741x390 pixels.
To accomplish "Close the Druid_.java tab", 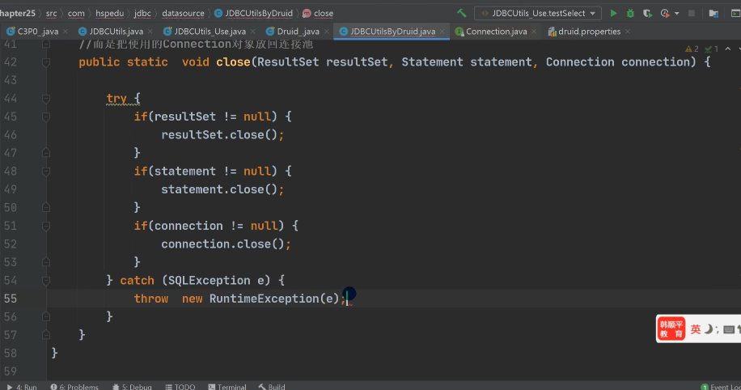I will click(x=327, y=32).
